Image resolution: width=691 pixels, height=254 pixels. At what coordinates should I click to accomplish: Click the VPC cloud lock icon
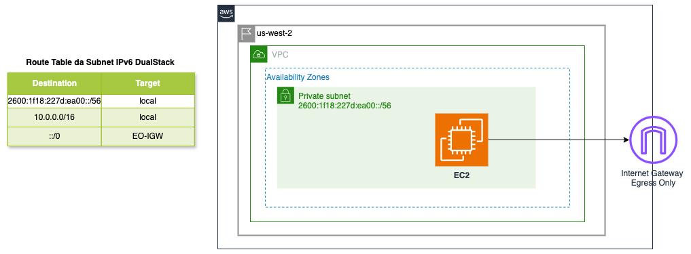click(259, 54)
